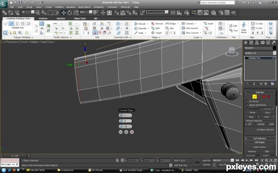Click the Shrink selection button
The image size is (278, 173).
pyautogui.click(x=253, y=113)
